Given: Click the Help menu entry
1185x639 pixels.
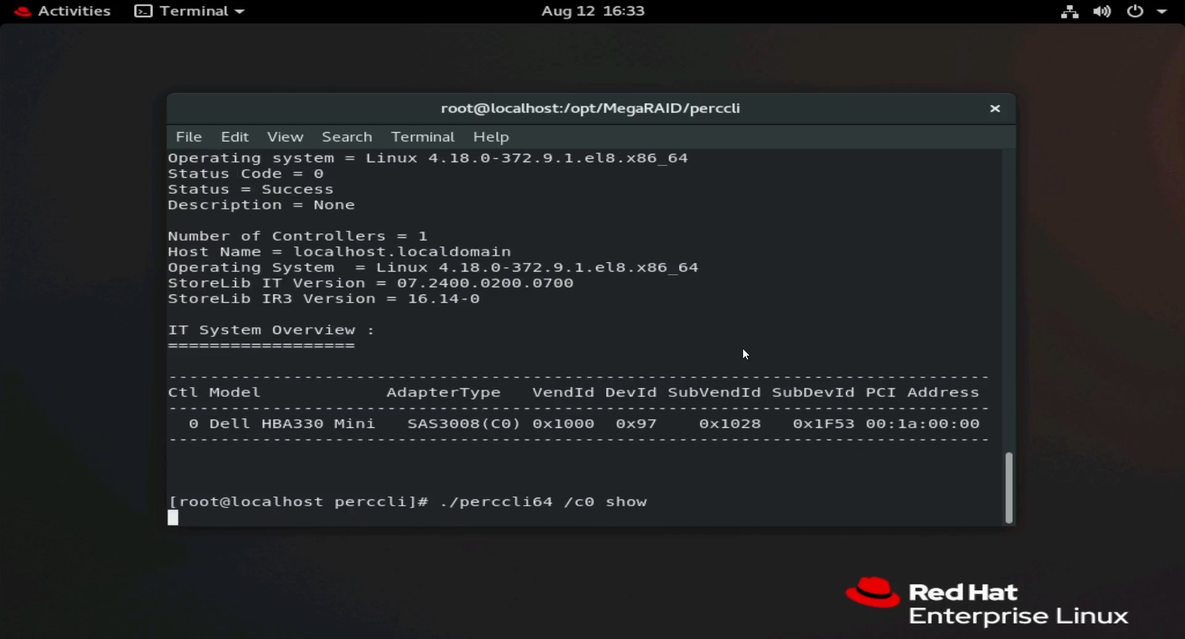Looking at the screenshot, I should (491, 136).
